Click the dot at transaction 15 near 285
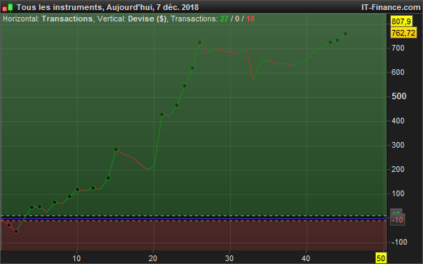The width and height of the screenshot is (423, 264). point(116,149)
